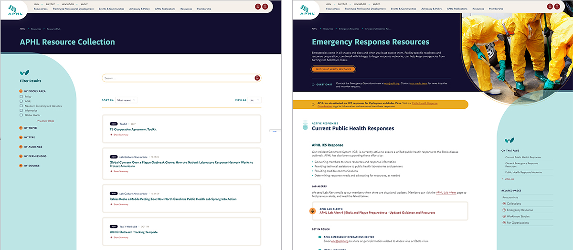The width and height of the screenshot is (573, 250).
Task: Click Support link on right page header
Action: point(343,4)
